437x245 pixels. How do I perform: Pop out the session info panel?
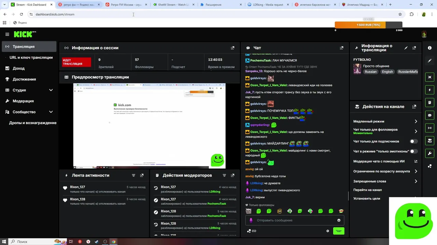[232, 48]
